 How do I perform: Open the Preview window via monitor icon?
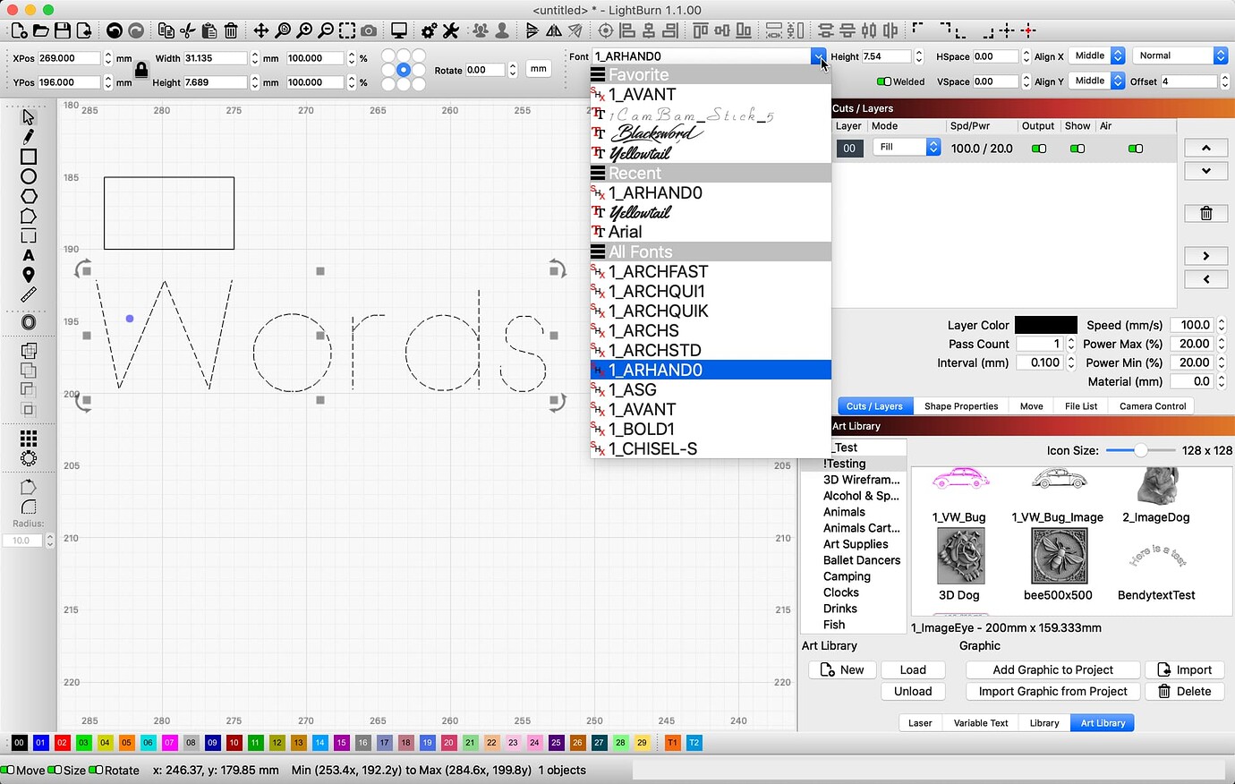(x=397, y=30)
